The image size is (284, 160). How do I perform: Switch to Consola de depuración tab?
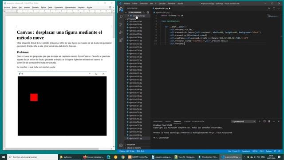coord(194,121)
